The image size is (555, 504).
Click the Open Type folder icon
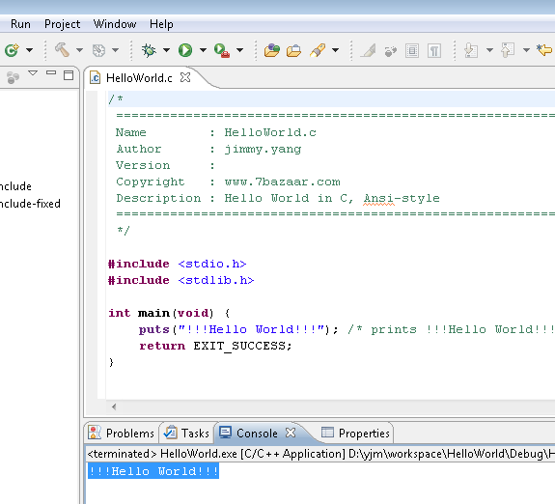(x=271, y=50)
